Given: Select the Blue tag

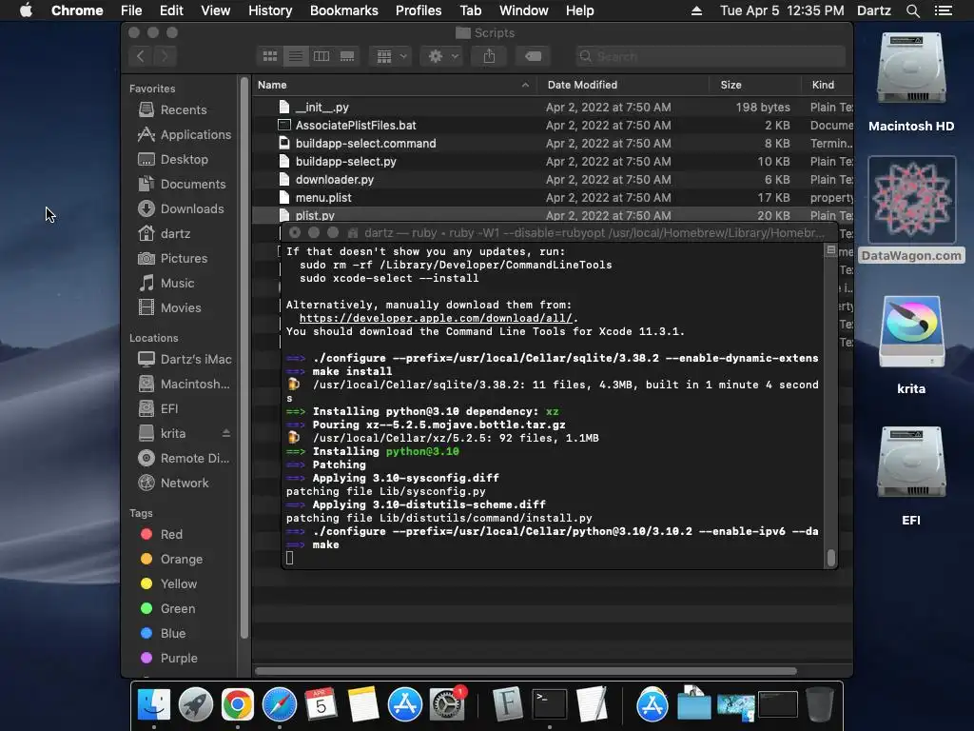Looking at the screenshot, I should pyautogui.click(x=163, y=634).
